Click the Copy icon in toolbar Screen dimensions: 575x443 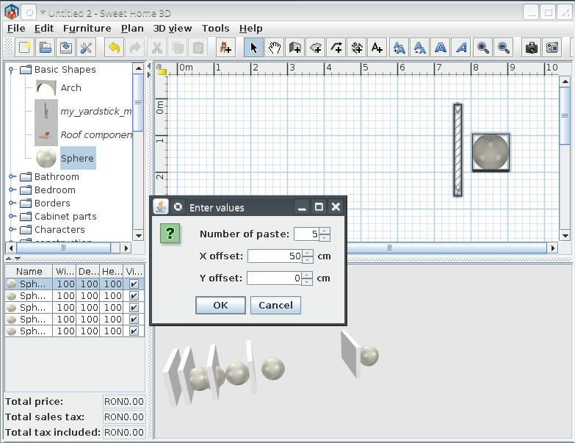coord(178,48)
